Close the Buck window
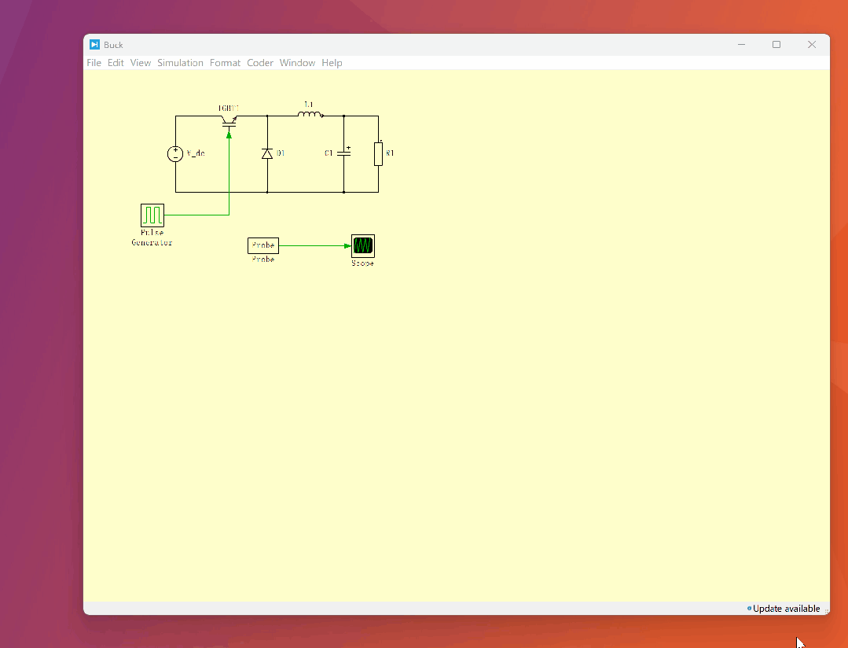Screen dimensions: 848x648 point(812,44)
